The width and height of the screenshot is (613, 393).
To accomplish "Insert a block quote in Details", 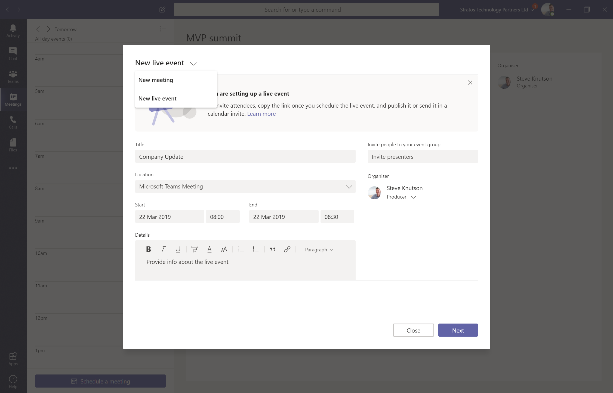I will [x=273, y=249].
